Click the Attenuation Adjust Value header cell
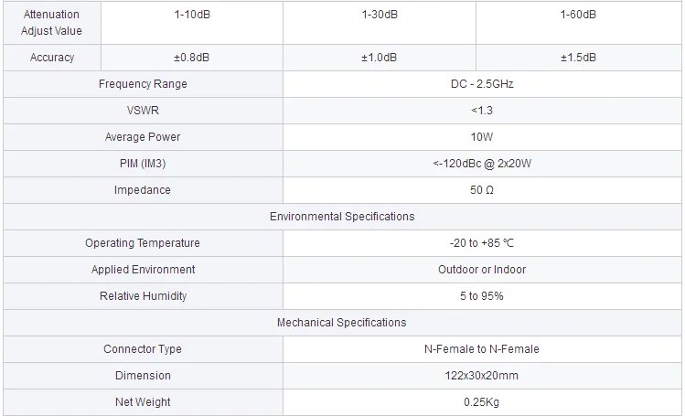 (51, 23)
